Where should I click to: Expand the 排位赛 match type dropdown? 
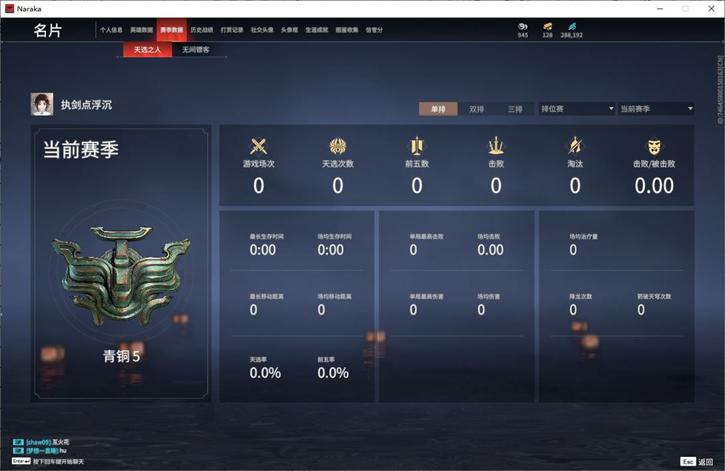tap(577, 109)
